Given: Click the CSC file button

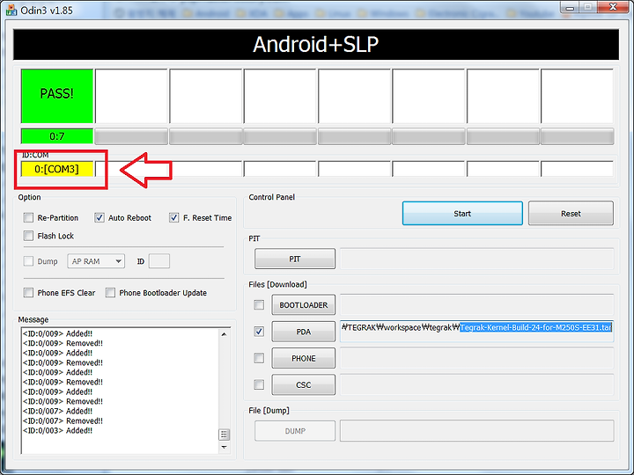Looking at the screenshot, I should [x=303, y=384].
